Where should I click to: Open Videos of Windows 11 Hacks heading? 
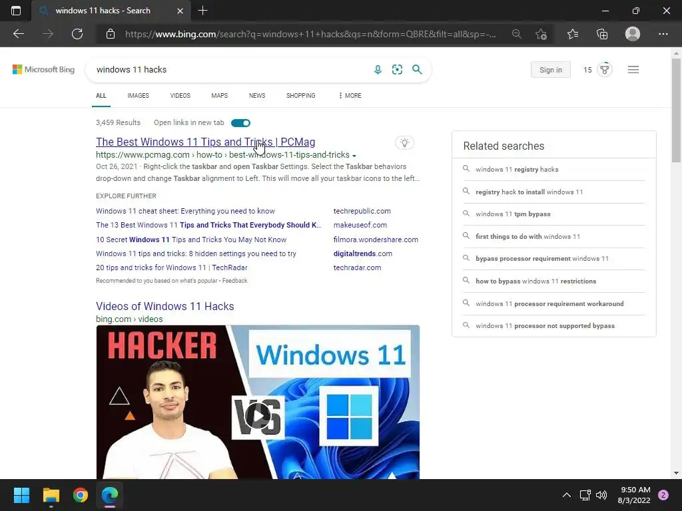point(165,306)
